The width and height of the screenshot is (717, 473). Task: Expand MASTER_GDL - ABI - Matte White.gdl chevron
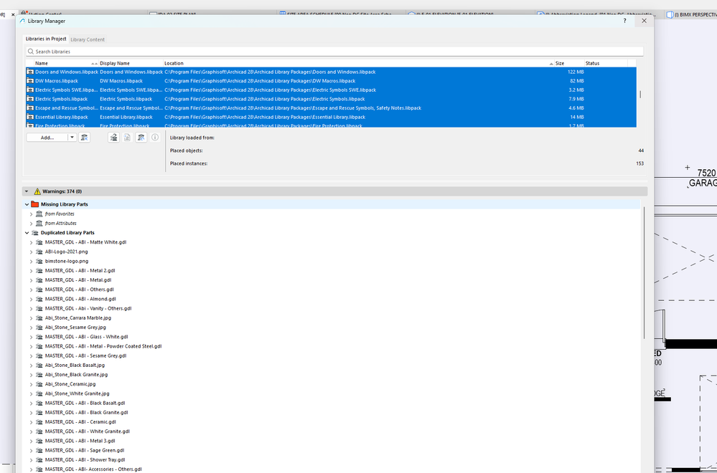tap(31, 242)
